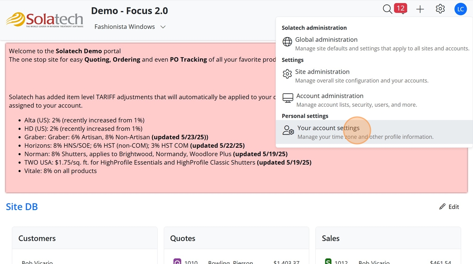473x264 pixels.
Task: Click the Graber 6% Artisan tariff line
Action: point(116,137)
